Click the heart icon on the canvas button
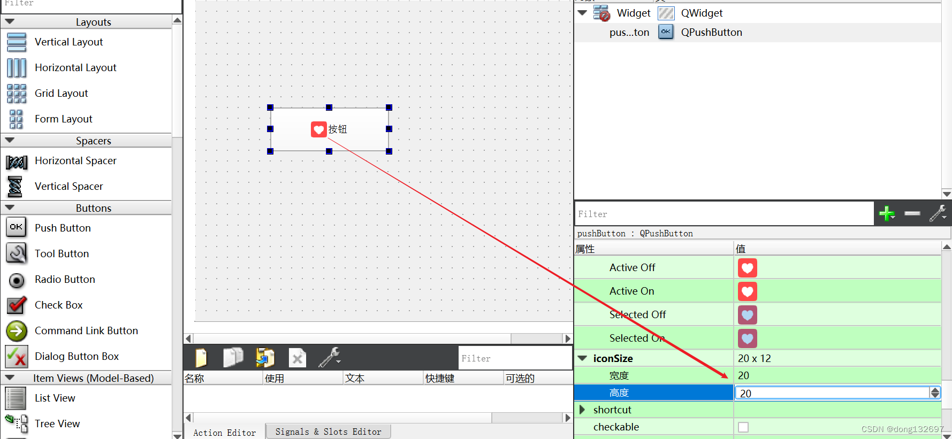 click(x=318, y=129)
